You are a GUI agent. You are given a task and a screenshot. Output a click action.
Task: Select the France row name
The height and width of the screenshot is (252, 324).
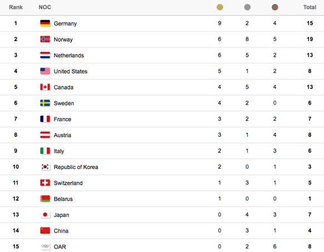pos(62,119)
